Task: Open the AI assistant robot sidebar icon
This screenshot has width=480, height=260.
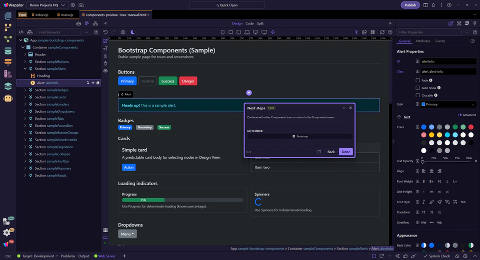Action: (x=8, y=98)
